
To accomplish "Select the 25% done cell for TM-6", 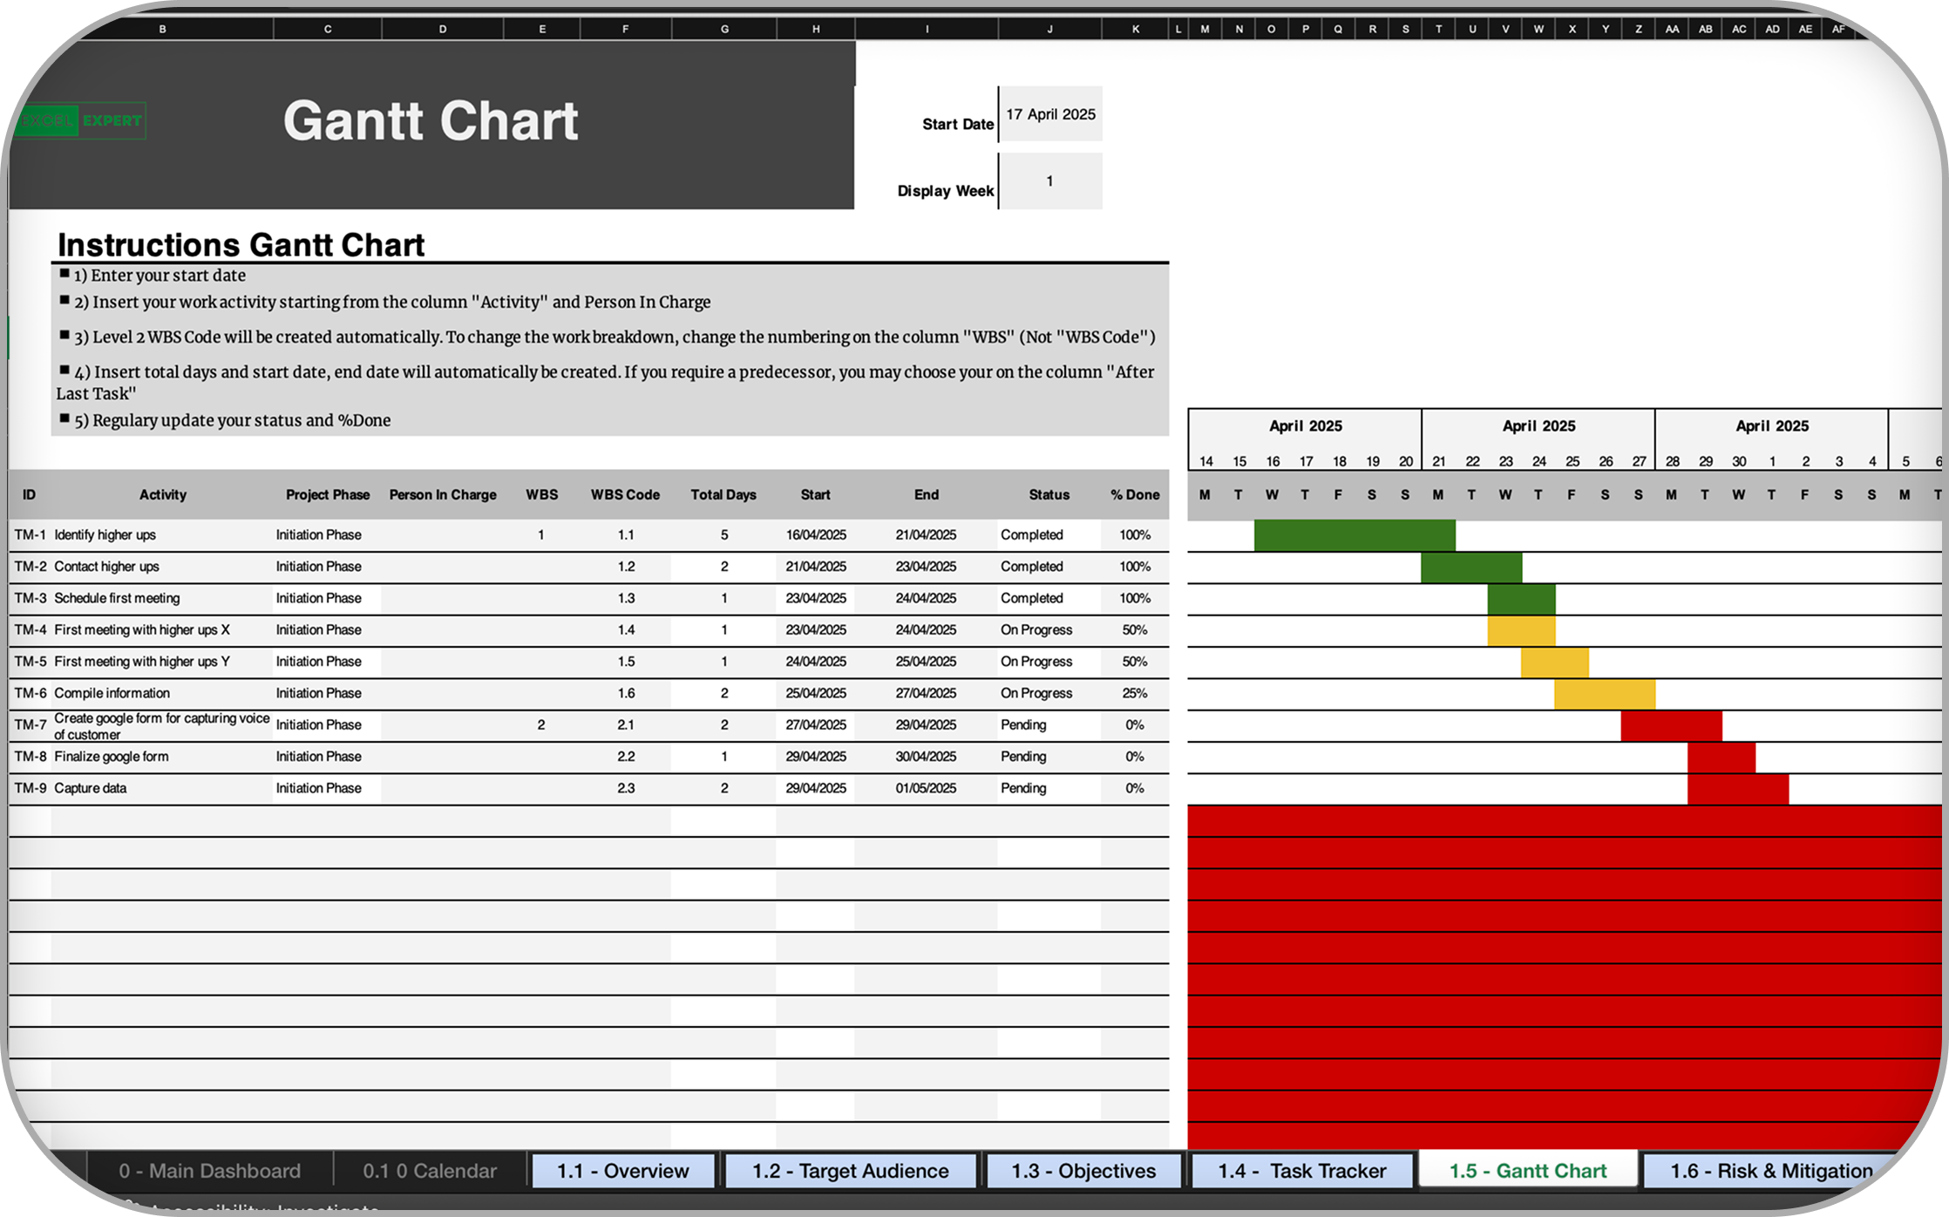I will 1134,694.
